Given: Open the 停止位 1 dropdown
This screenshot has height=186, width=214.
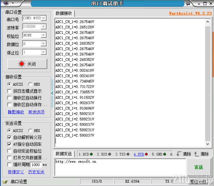Looking at the screenshot, I should coord(43,52).
